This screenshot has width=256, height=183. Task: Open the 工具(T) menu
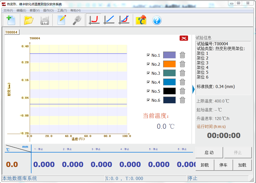pos(62,10)
